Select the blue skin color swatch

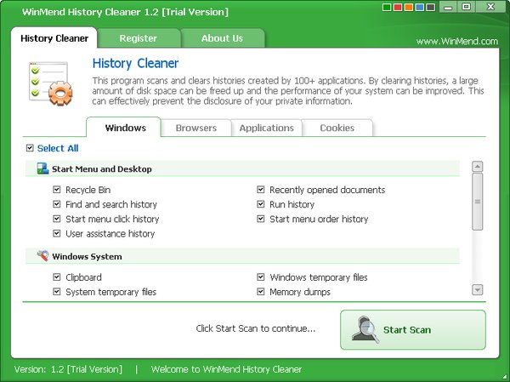[x=421, y=9]
